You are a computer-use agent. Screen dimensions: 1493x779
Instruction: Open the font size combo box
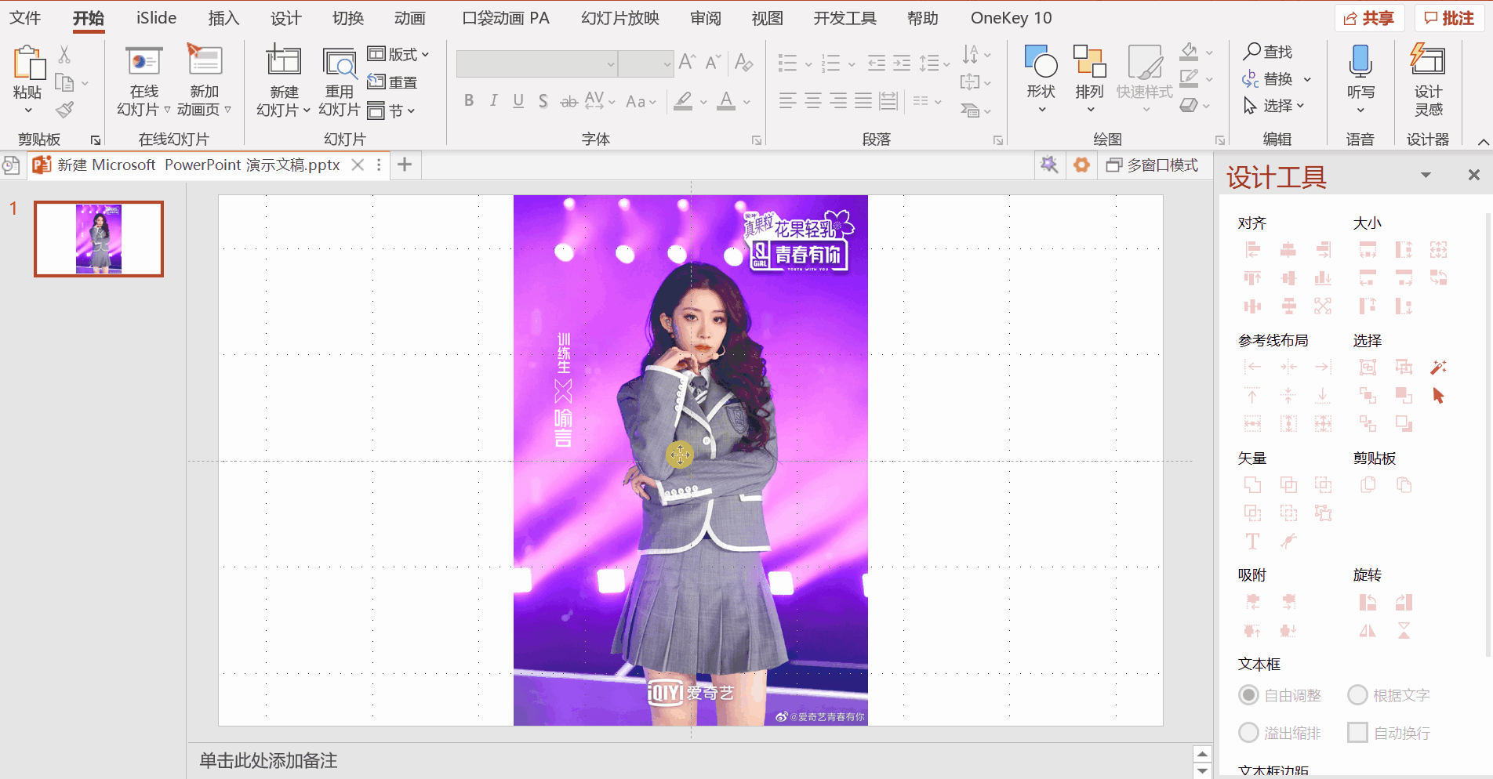[646, 63]
